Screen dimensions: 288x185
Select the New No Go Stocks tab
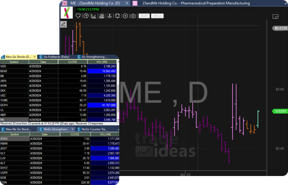[18, 129]
